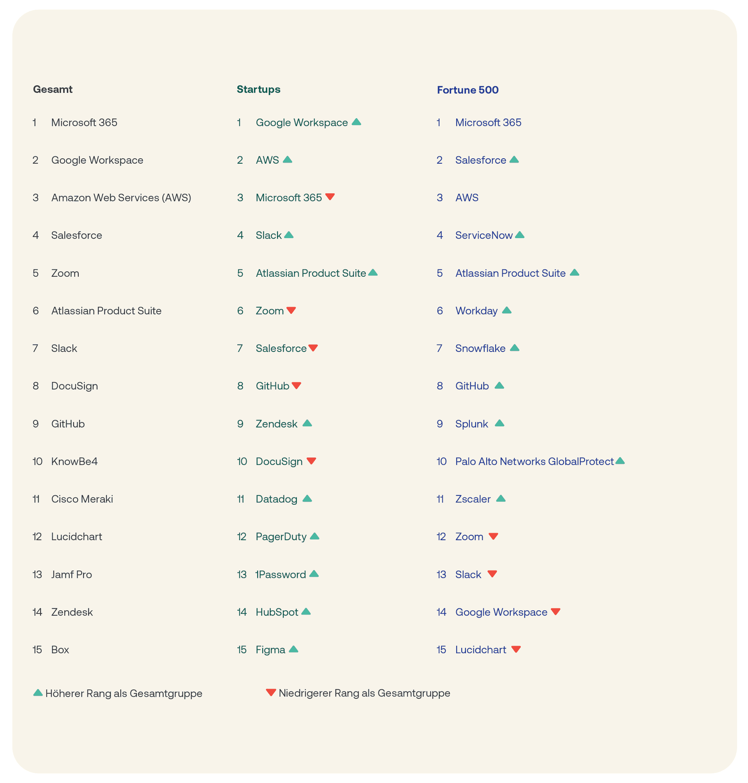Click the Box entry
This screenshot has height=783, width=748.
pyautogui.click(x=60, y=650)
